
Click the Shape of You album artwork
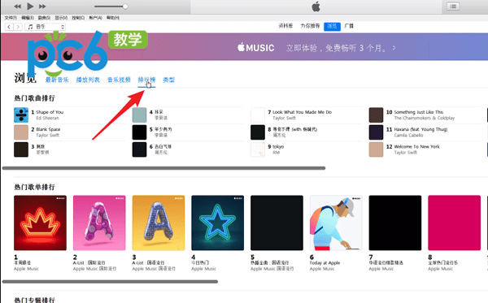click(21, 115)
